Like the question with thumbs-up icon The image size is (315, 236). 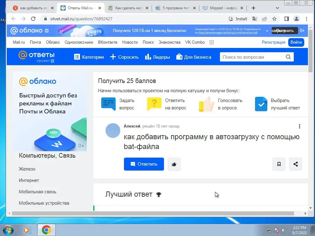[174, 164]
